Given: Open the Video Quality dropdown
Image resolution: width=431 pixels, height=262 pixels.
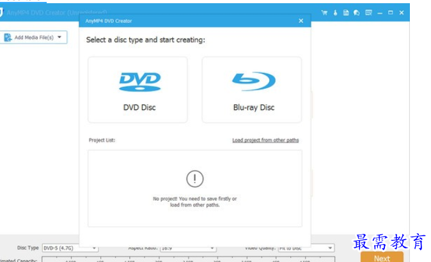Looking at the screenshot, I should (306, 248).
